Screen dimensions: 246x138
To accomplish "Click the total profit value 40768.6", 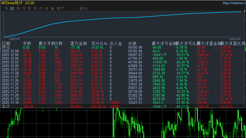I will [77, 106].
